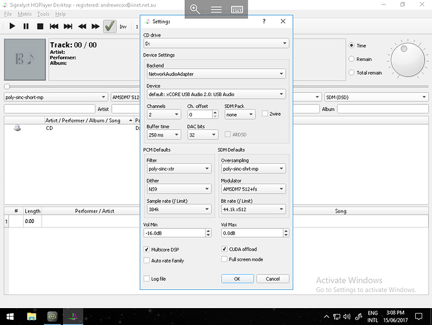The image size is (432, 325).
Task: Pause playback in HQPlayer toolbar
Action: (26, 26)
